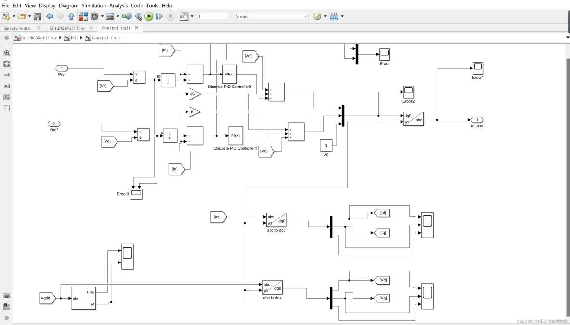Viewport: 570px width, 325px height.
Task: Click the m_abc output port block
Action: pyautogui.click(x=477, y=120)
